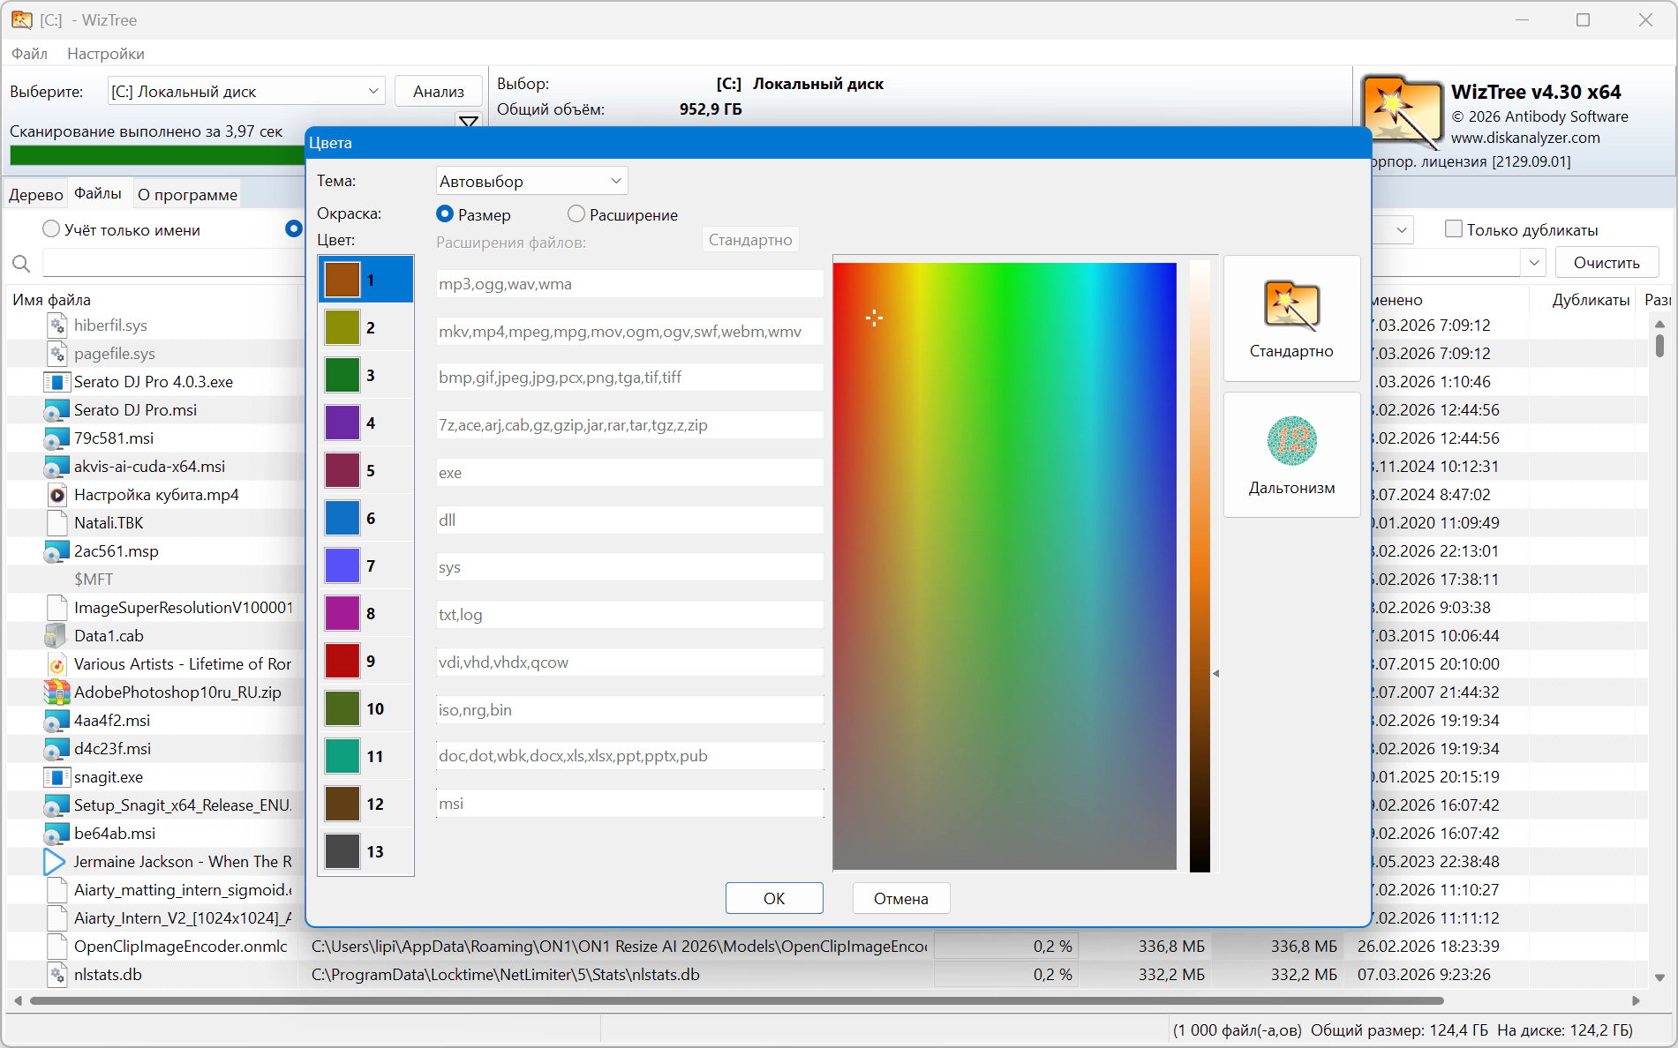Image resolution: width=1678 pixels, height=1048 pixels.
Task: Open the Тема Автовыбор dropdown
Action: (x=531, y=181)
